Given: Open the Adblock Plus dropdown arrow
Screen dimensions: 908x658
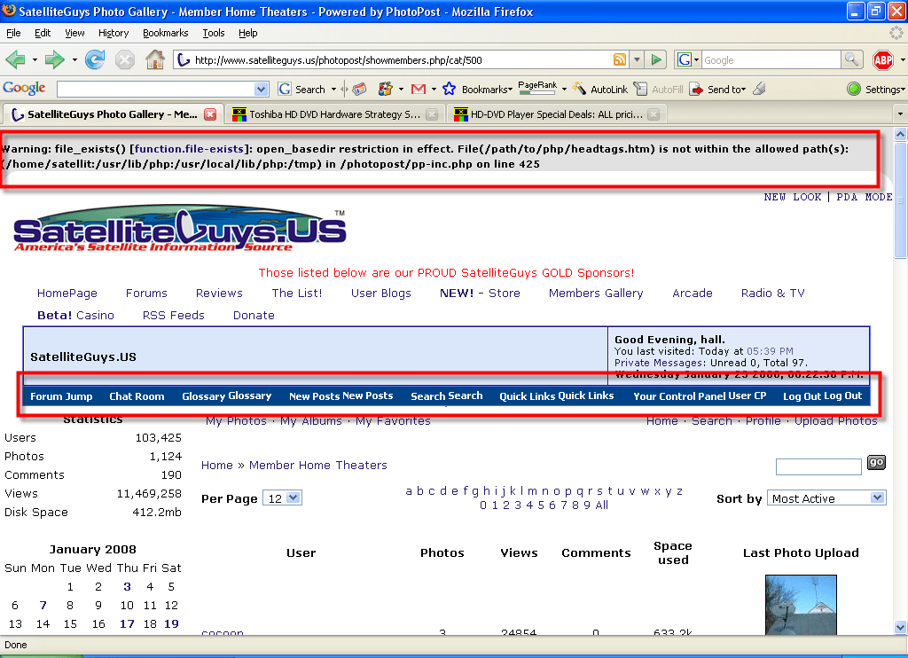Looking at the screenshot, I should tap(903, 59).
